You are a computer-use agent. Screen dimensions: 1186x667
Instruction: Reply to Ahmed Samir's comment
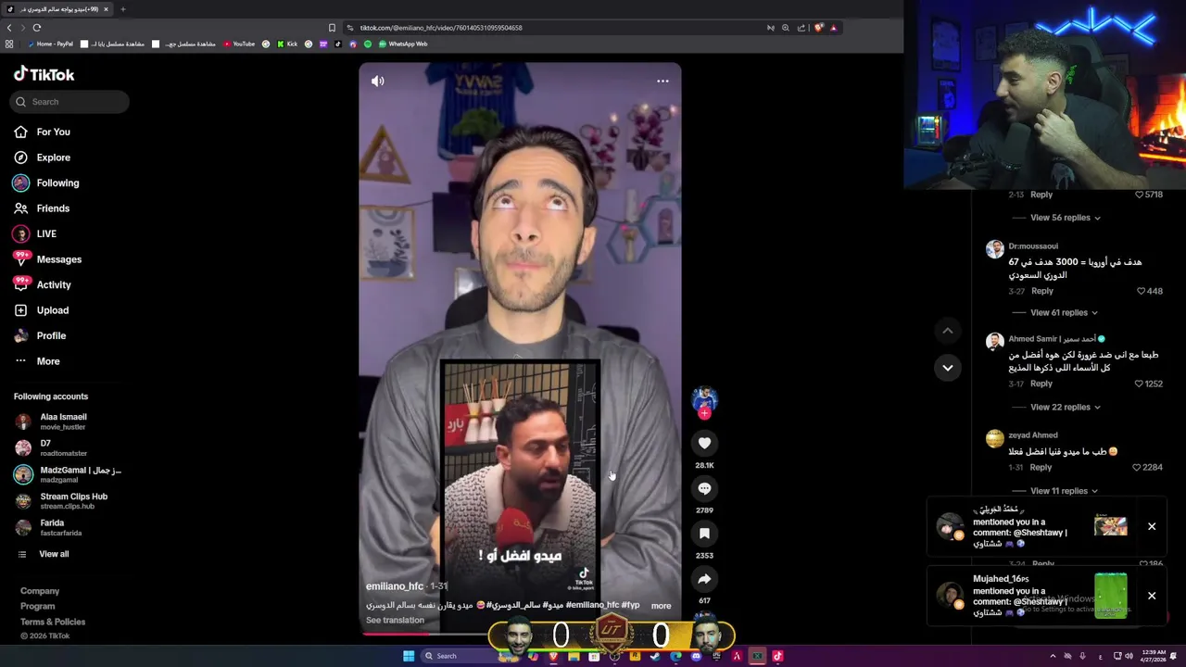coord(1041,384)
